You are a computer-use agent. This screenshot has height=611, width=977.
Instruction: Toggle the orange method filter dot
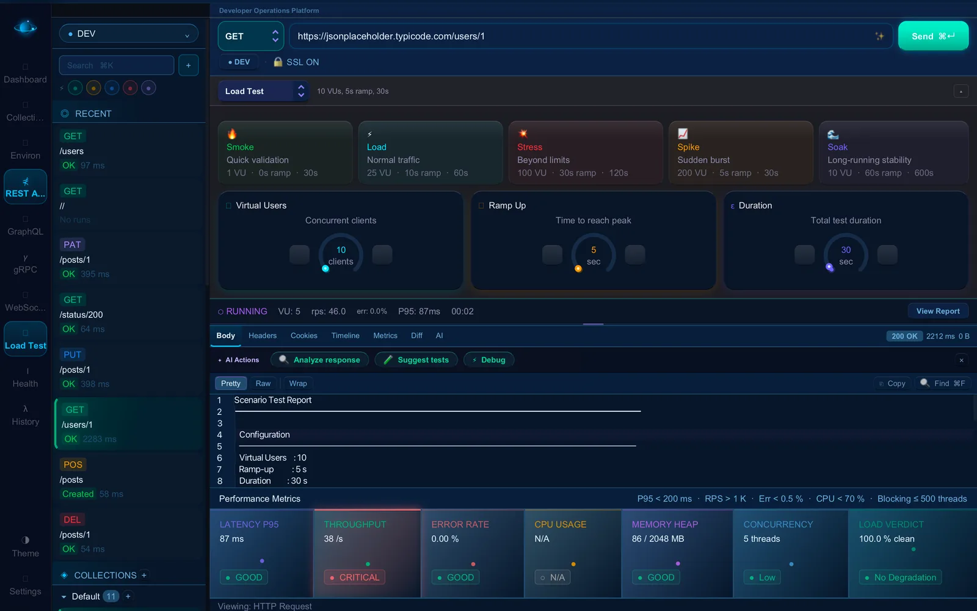tap(93, 88)
